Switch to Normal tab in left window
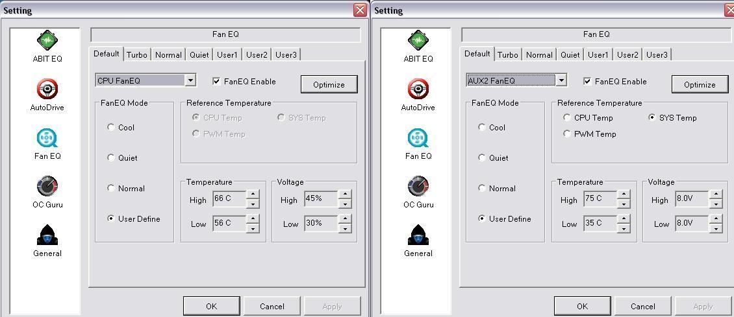Viewport: 734px width, 317px height. [168, 54]
